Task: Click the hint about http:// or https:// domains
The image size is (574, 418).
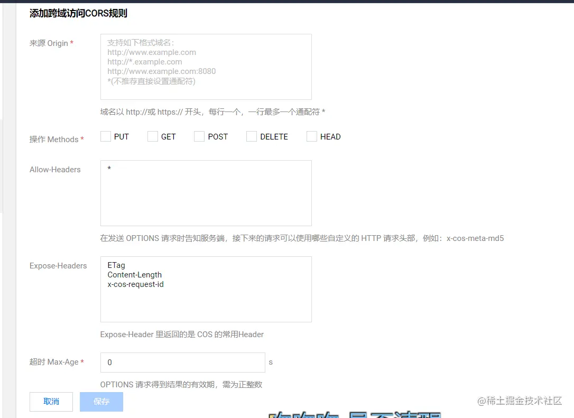Action: [x=212, y=112]
